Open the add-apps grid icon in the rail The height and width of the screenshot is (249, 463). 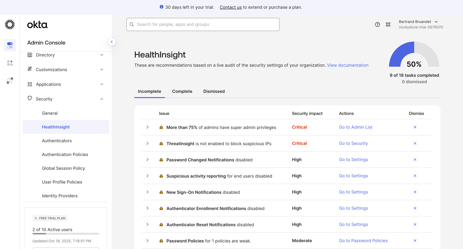pyautogui.click(x=10, y=63)
